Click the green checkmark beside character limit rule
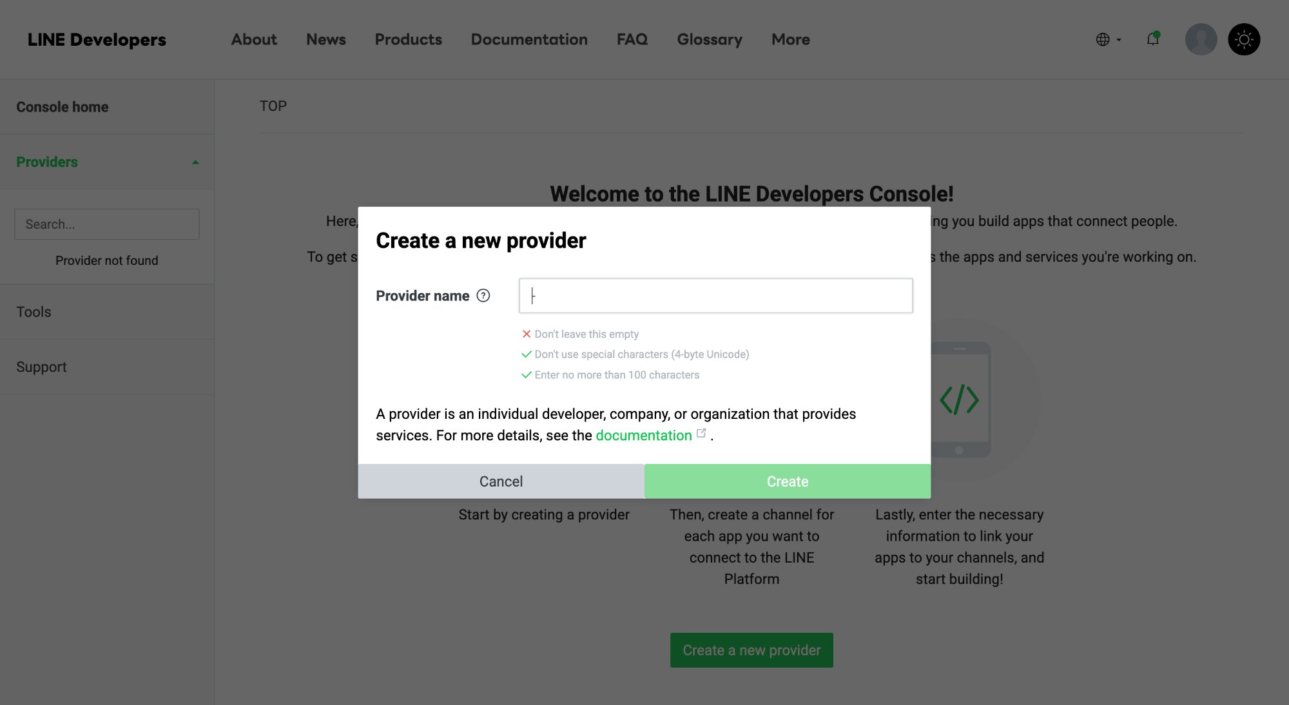Screen dimensions: 1289x705 pos(526,374)
